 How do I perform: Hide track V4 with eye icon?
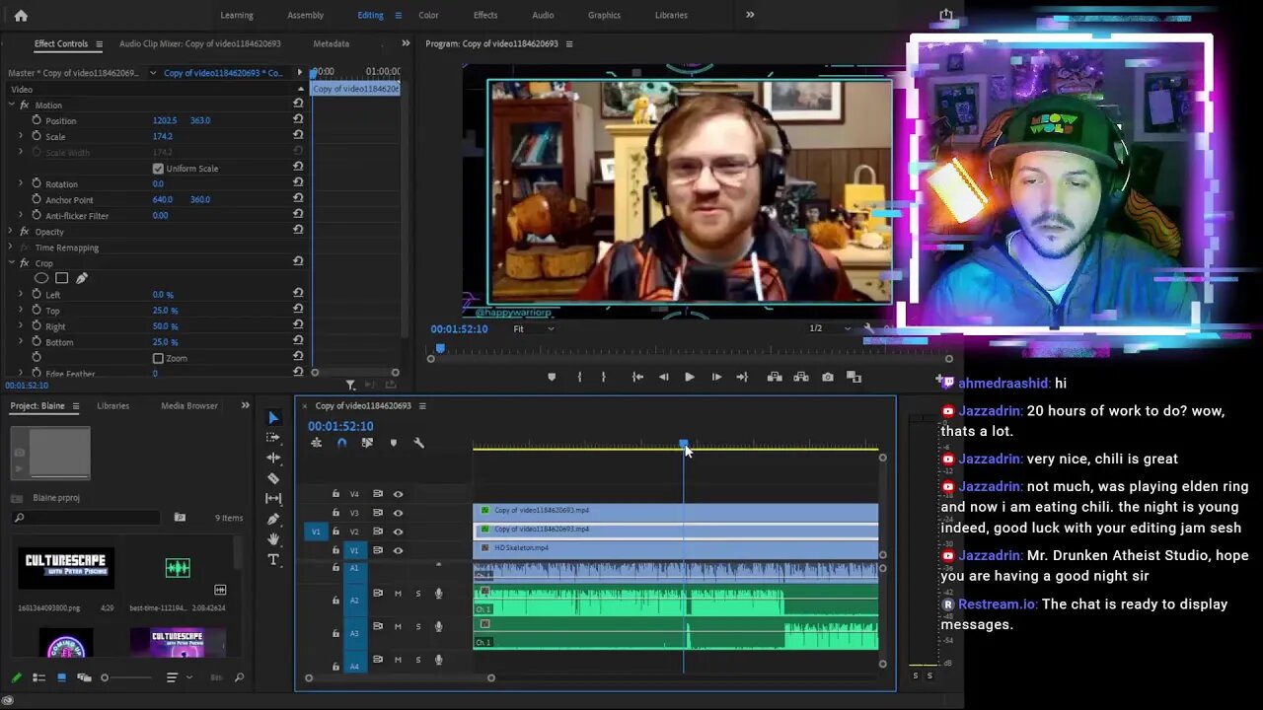398,494
